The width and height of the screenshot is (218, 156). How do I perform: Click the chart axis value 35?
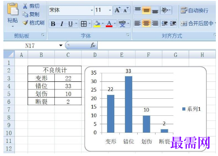(93, 73)
